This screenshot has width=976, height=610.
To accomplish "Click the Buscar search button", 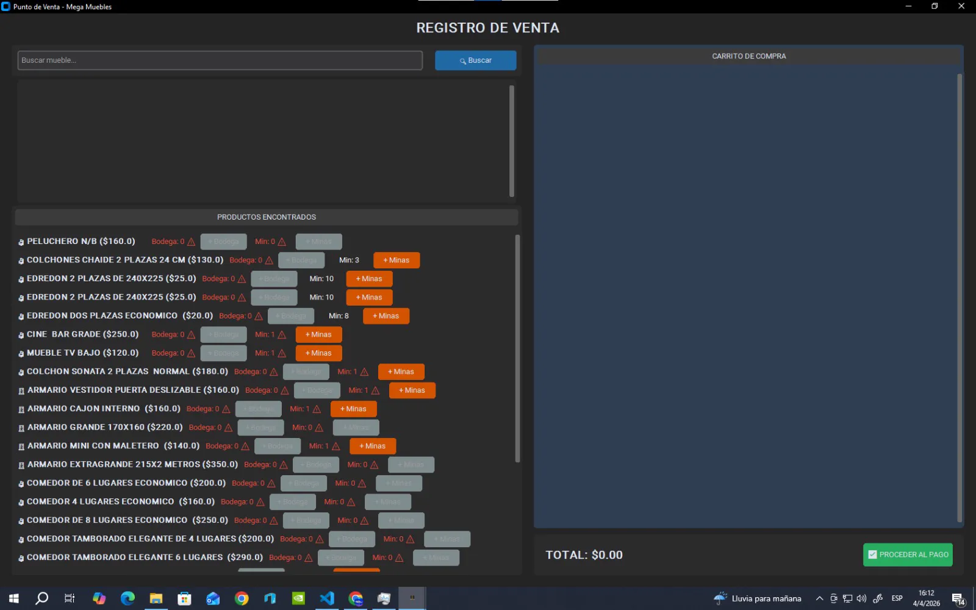I will 475,60.
